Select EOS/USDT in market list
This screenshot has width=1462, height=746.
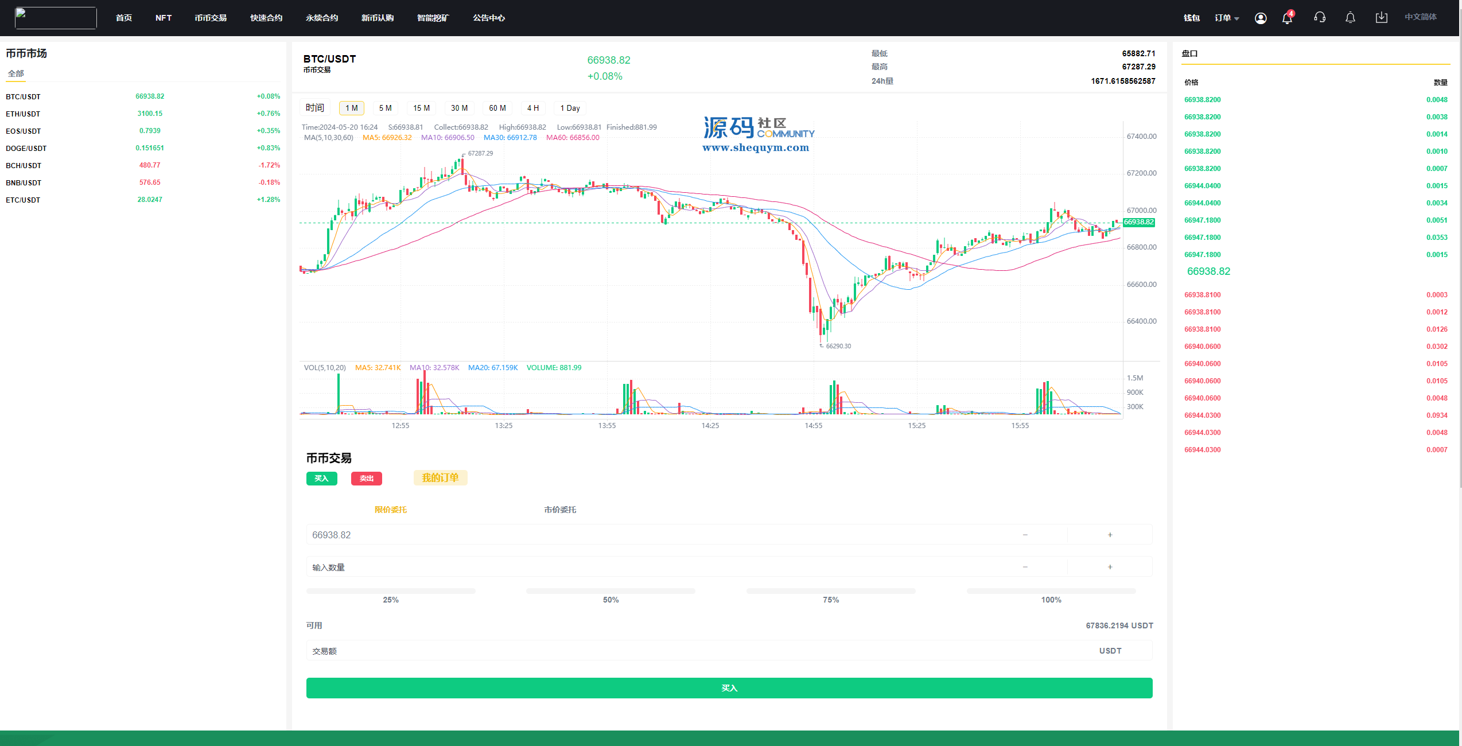tap(143, 131)
